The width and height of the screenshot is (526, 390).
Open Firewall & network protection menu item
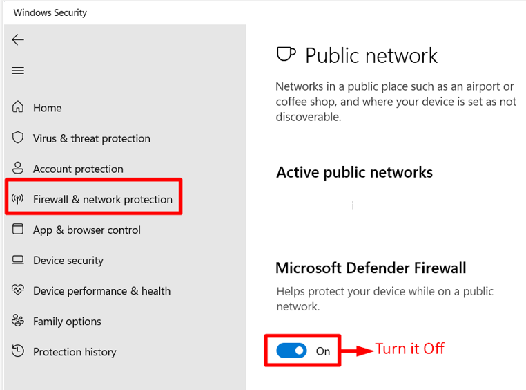[x=103, y=200]
